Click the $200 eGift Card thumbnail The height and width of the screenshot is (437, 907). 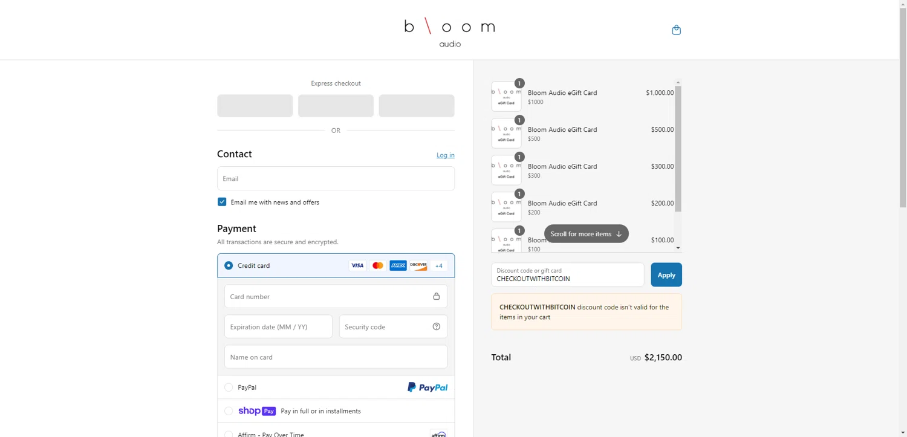click(x=506, y=207)
